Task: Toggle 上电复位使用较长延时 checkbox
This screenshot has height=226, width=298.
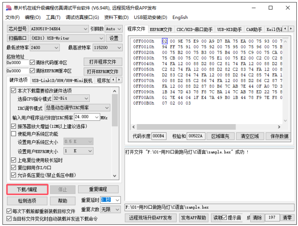Action: 14,160
